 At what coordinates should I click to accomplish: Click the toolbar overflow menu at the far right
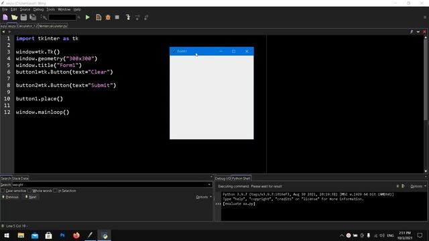[424, 17]
